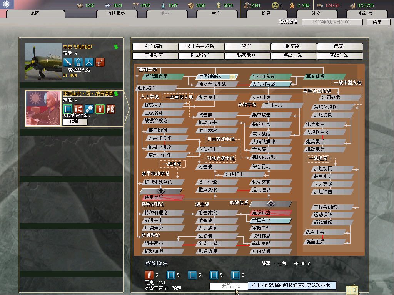
Task: Switch to the 装甲兵与炮兵 tech category
Action: (x=201, y=46)
